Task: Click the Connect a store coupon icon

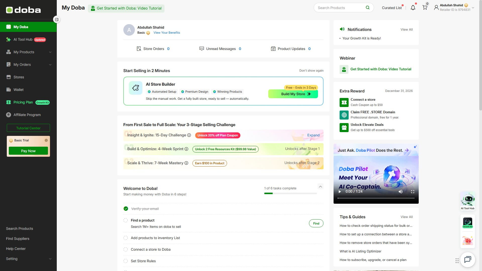Action: [344, 102]
